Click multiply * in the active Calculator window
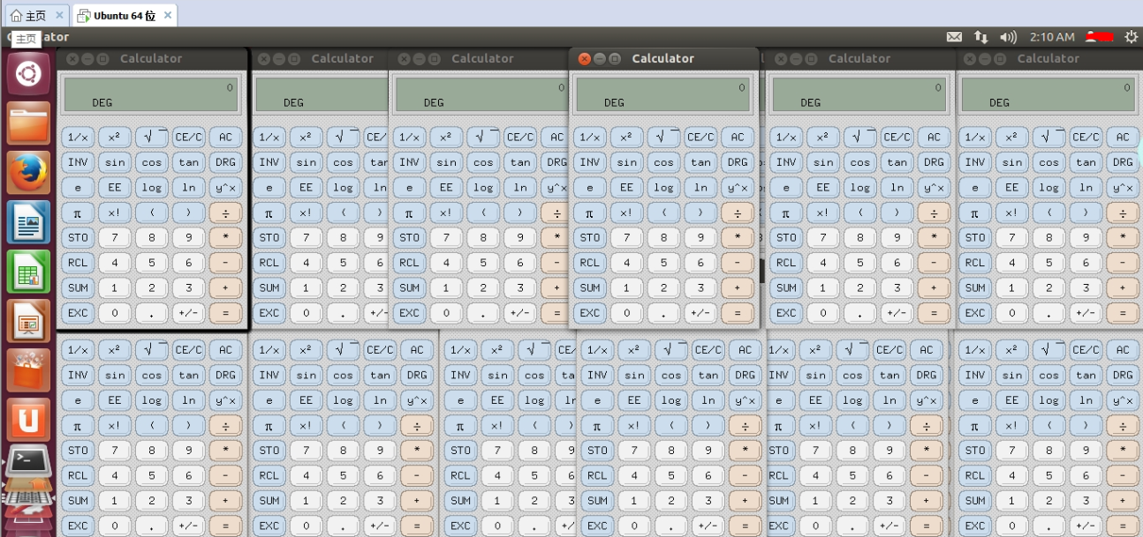1143x537 pixels. point(738,237)
